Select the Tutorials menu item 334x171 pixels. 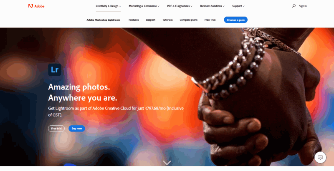[167, 20]
